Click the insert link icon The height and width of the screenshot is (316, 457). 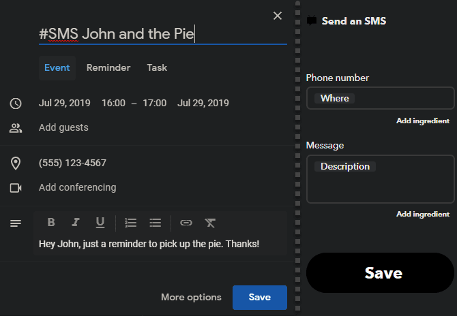(x=186, y=222)
